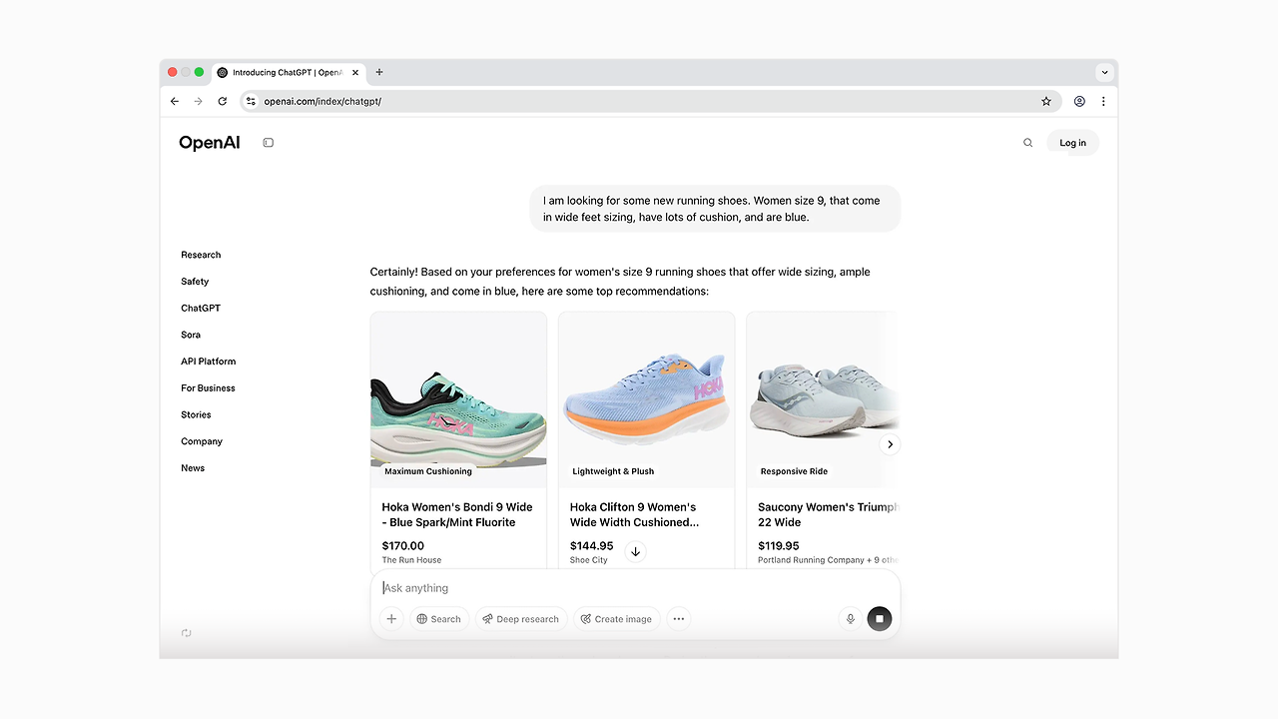
Task: Advance the shoe carousel with the next arrow
Action: tap(890, 444)
